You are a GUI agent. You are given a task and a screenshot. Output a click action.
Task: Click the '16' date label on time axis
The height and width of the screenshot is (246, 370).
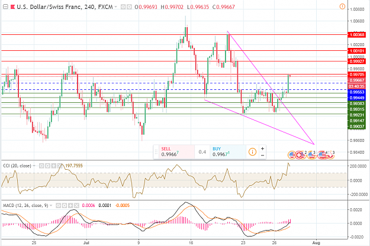tap(191, 242)
